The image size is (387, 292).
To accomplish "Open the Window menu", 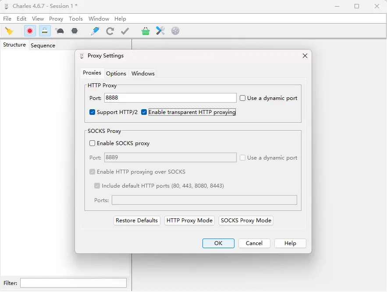I will [x=99, y=19].
